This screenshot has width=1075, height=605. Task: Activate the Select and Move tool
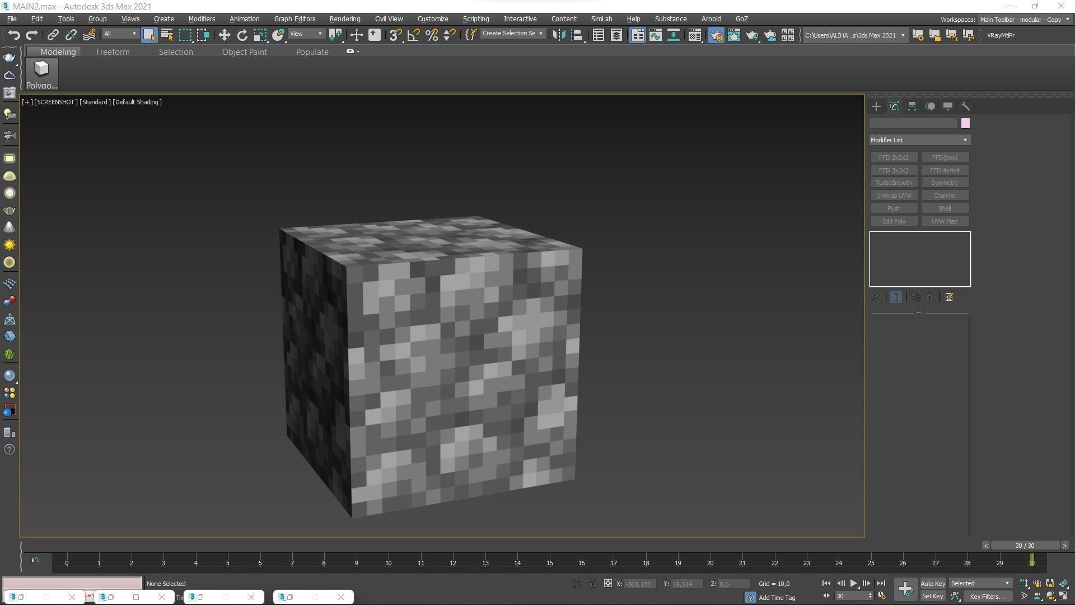224,35
